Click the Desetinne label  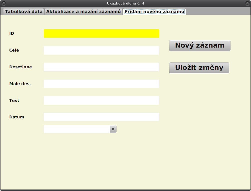click(x=20, y=67)
